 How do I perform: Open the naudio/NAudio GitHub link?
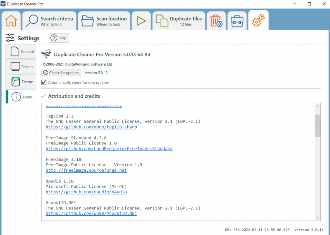click(86, 192)
